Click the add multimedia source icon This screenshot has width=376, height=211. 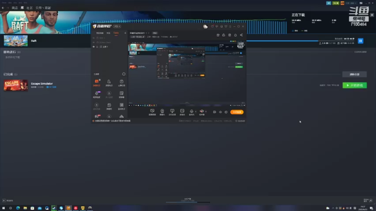click(x=182, y=112)
